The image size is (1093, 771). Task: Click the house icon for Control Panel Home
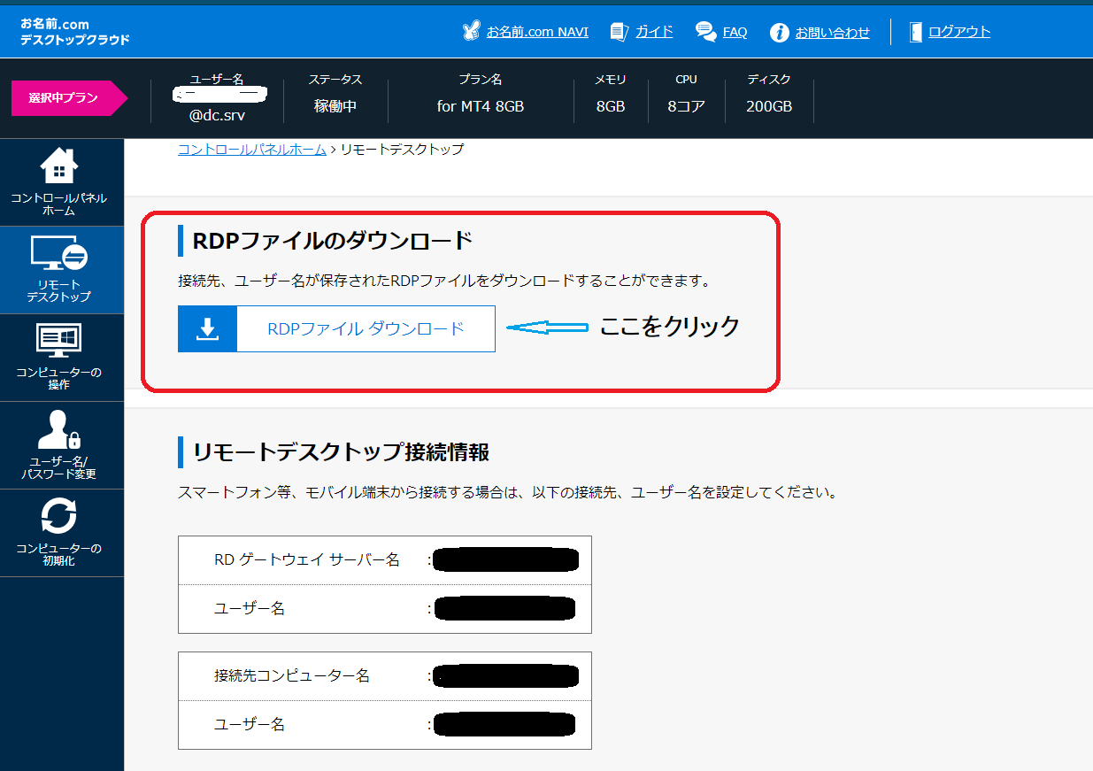[58, 166]
